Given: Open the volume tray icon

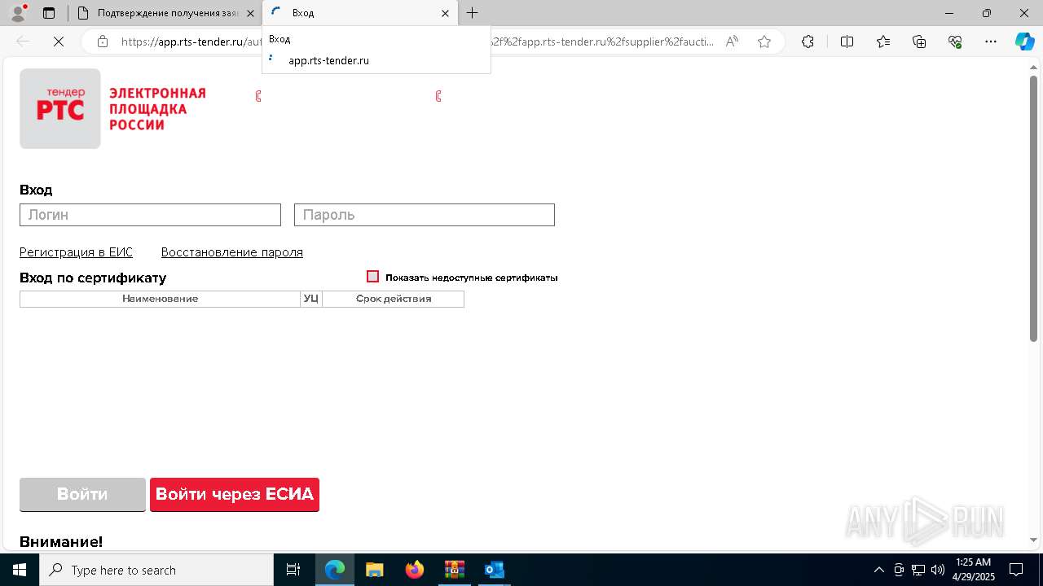Looking at the screenshot, I should (937, 570).
